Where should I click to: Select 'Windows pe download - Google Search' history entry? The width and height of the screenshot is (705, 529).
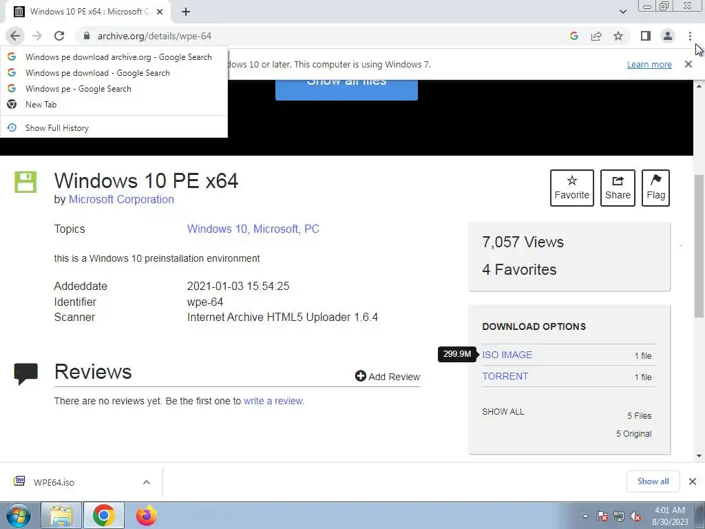pos(114,73)
